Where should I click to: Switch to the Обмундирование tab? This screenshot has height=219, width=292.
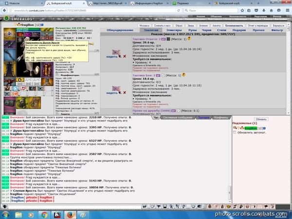[x=120, y=30]
